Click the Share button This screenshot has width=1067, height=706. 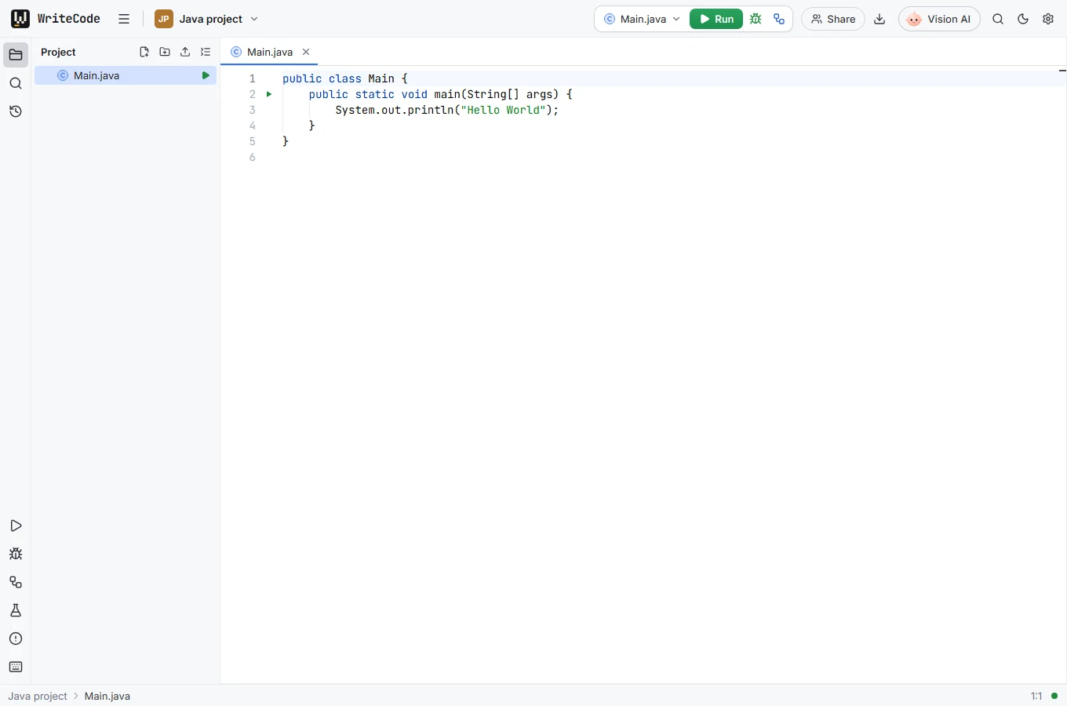click(x=833, y=19)
